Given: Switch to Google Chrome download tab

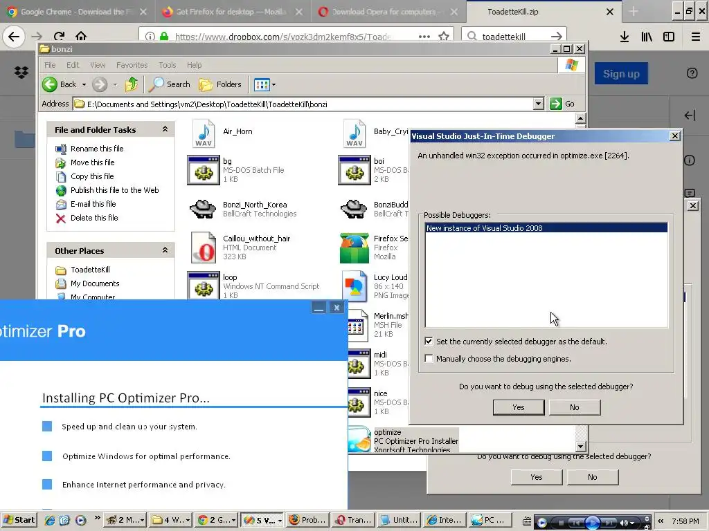Looking at the screenshot, I should pos(78,12).
